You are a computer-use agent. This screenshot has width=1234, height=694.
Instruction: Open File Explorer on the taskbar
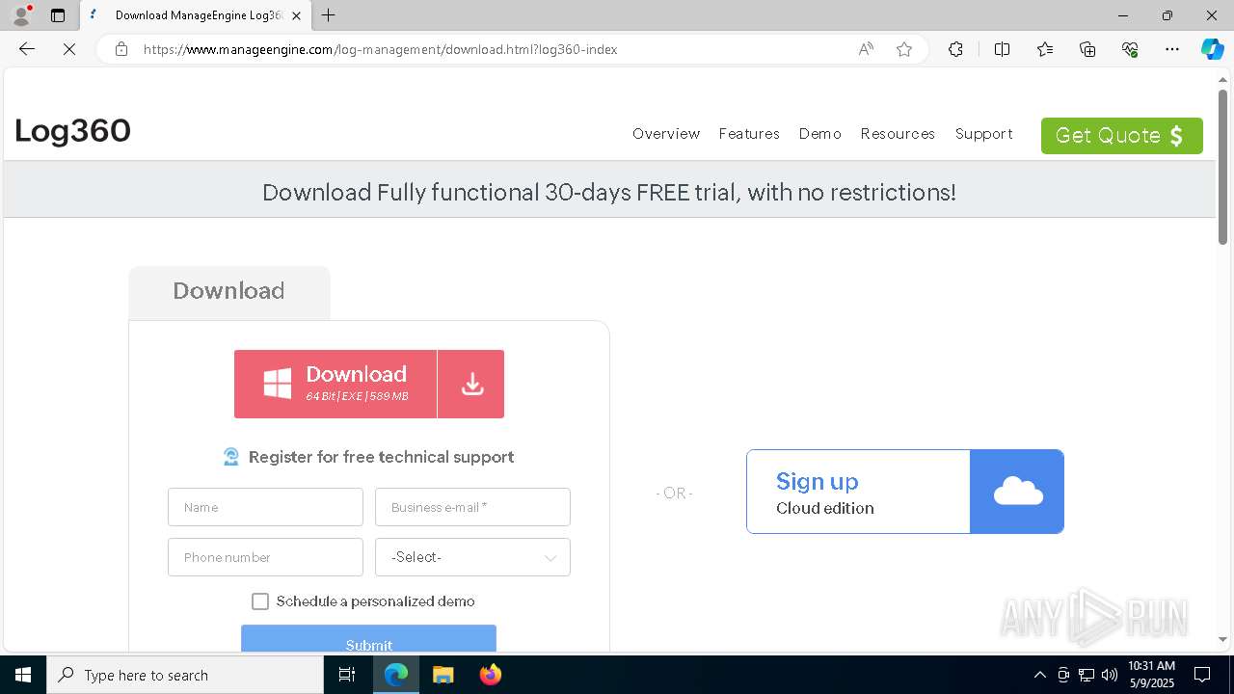(443, 675)
